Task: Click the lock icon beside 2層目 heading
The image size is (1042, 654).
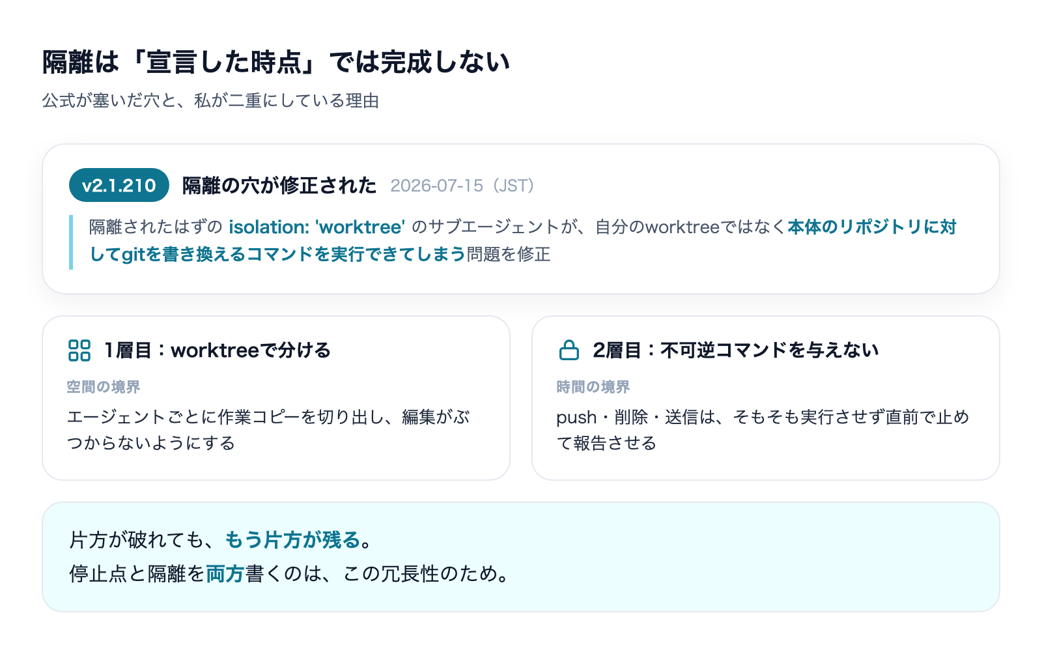Action: [x=569, y=350]
